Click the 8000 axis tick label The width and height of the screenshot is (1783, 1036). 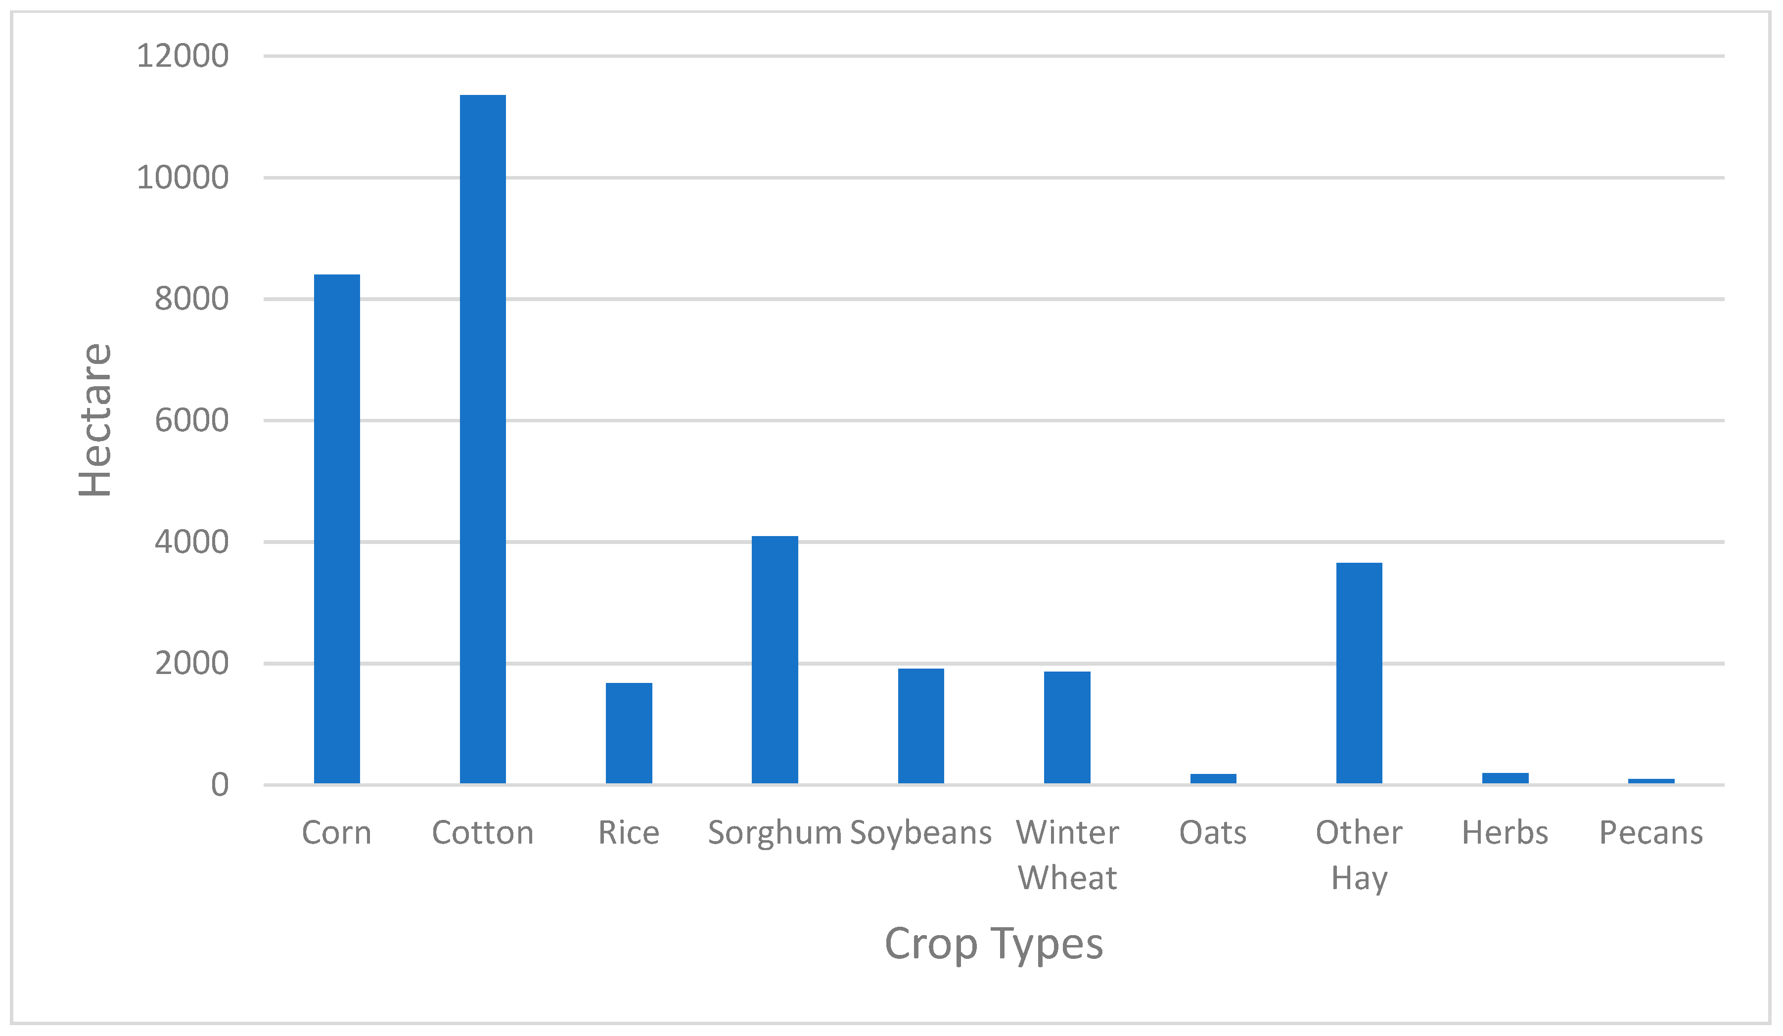click(192, 299)
